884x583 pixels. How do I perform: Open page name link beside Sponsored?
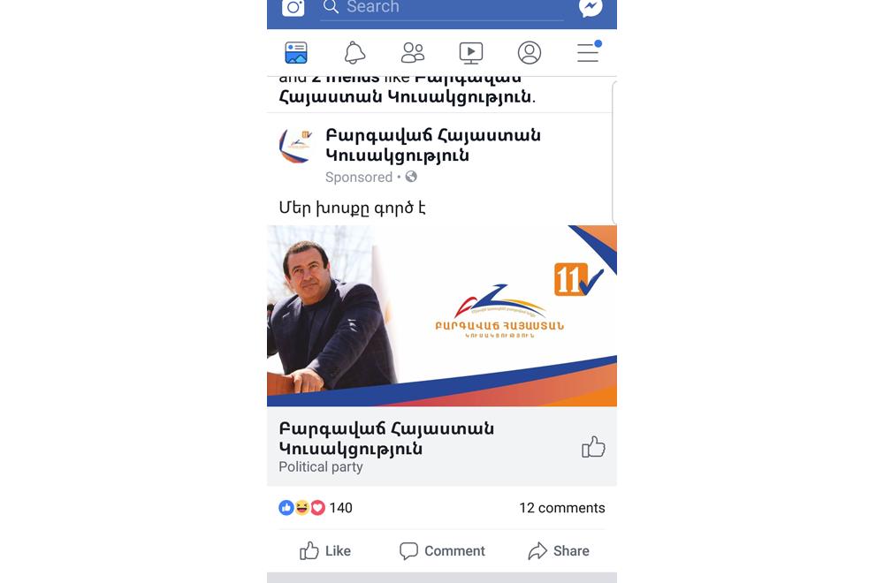pyautogui.click(x=433, y=146)
